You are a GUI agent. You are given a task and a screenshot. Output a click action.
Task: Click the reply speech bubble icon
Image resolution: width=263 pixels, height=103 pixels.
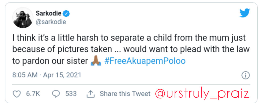click(x=56, y=94)
